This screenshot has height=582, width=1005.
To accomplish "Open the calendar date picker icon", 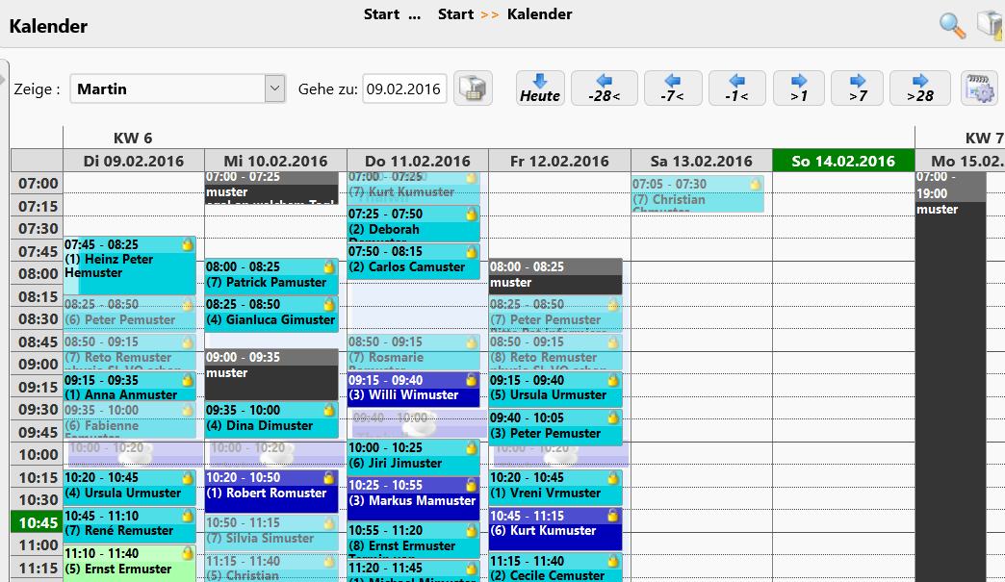I will [473, 89].
